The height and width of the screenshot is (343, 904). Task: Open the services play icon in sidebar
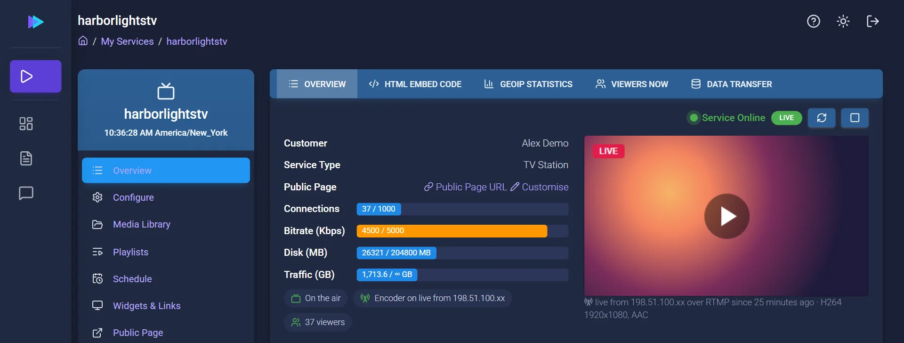pyautogui.click(x=36, y=76)
